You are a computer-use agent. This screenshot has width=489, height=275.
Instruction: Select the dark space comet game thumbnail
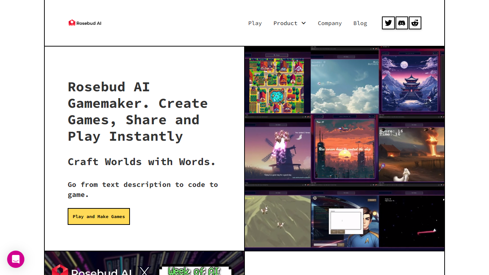point(412,217)
